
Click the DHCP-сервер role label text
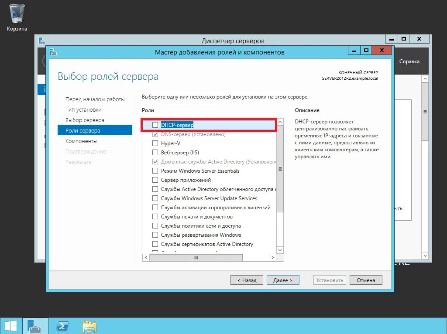pos(177,125)
